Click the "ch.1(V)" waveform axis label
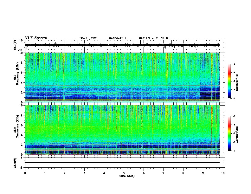Image resolution: width=251 pixels, height=194 pixels. click(x=15, y=45)
